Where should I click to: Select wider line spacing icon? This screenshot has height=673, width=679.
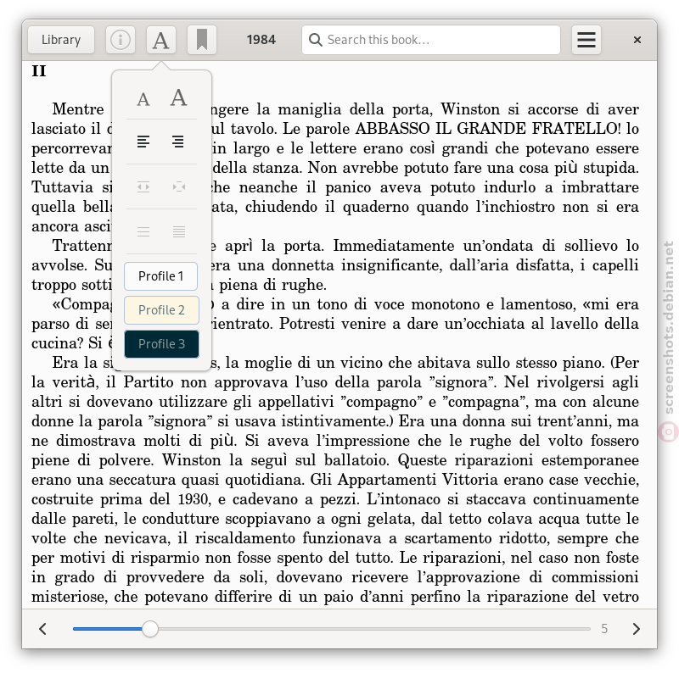143,232
